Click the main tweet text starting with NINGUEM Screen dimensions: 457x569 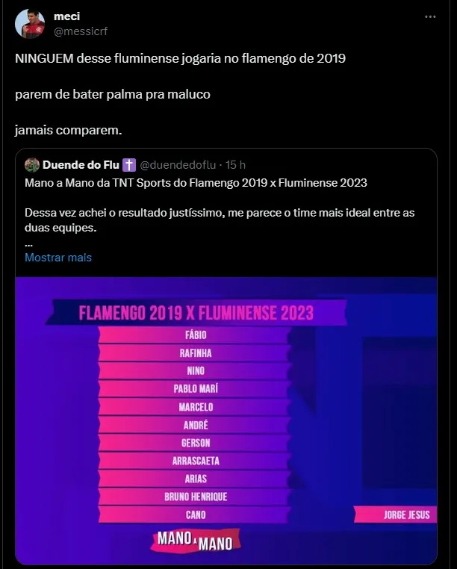point(180,58)
